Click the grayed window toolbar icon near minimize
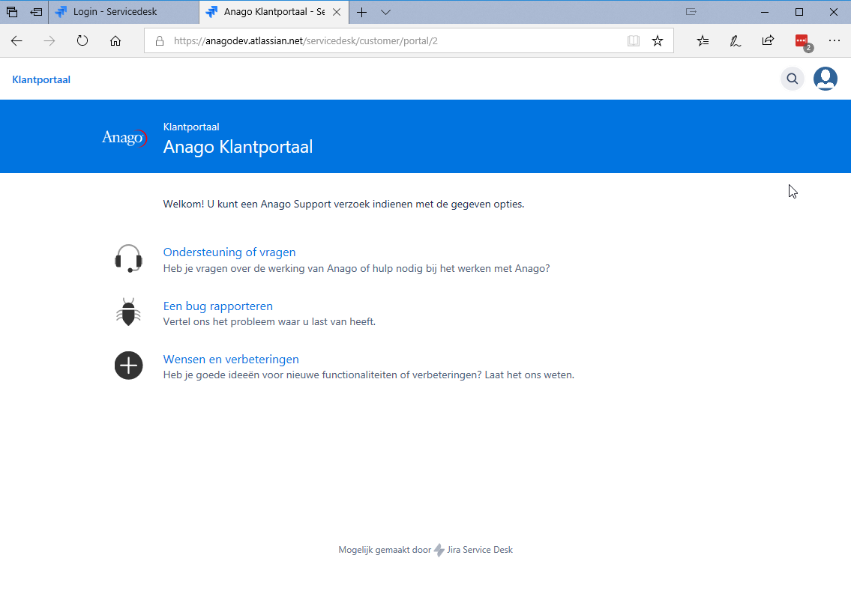851x594 pixels. (x=691, y=12)
